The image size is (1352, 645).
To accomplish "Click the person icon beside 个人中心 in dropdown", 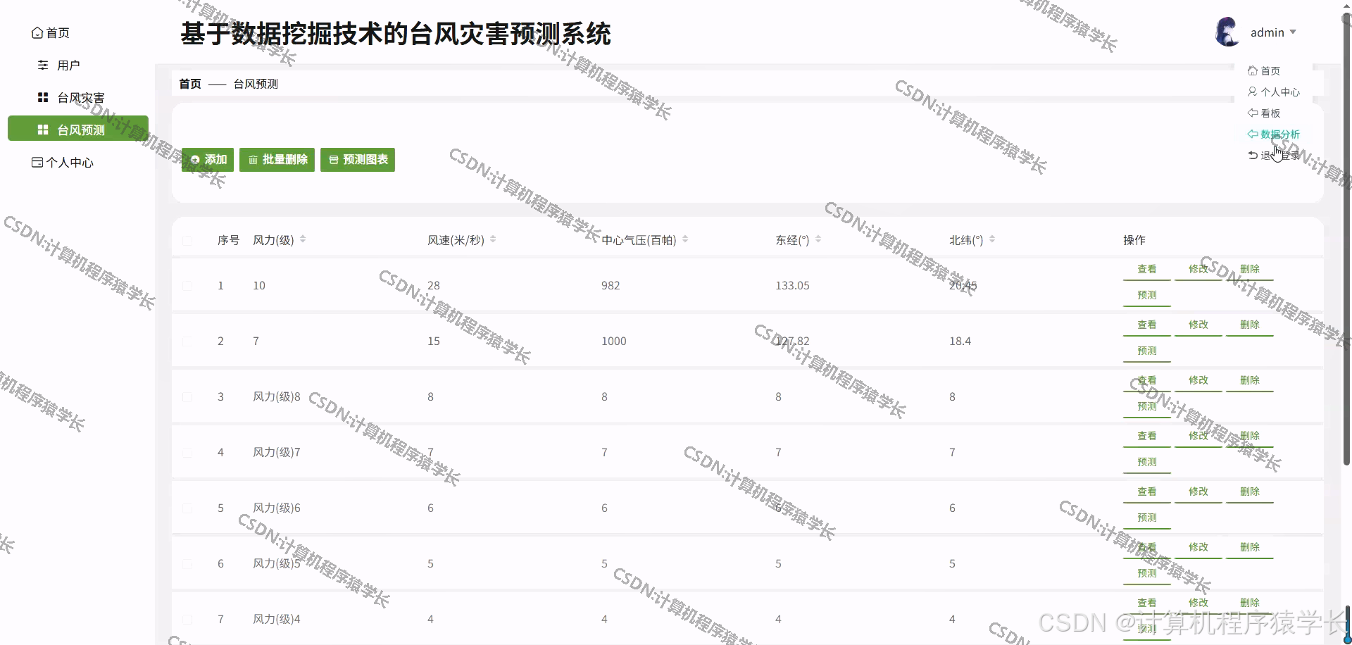I will point(1253,92).
